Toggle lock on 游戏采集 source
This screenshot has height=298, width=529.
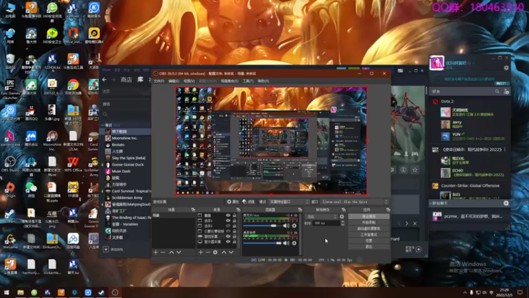tap(235, 236)
